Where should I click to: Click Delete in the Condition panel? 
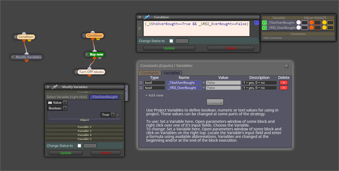point(231,48)
